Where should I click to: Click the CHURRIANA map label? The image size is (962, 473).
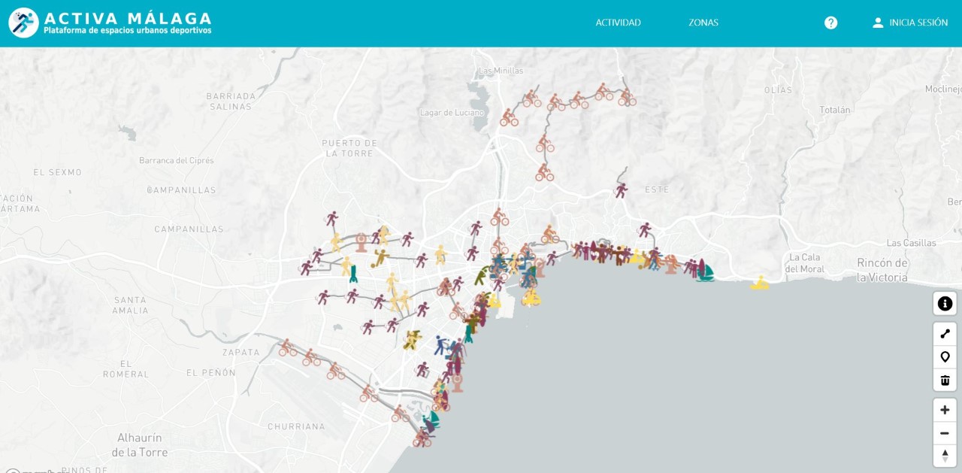[296, 426]
